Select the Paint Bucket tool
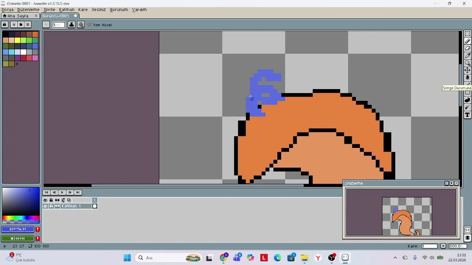472x265 pixels. point(468,78)
